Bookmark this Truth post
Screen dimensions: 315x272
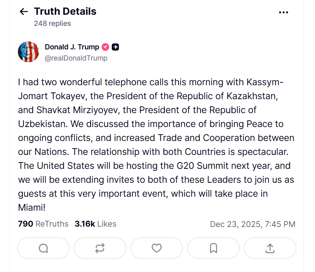pyautogui.click(x=213, y=248)
